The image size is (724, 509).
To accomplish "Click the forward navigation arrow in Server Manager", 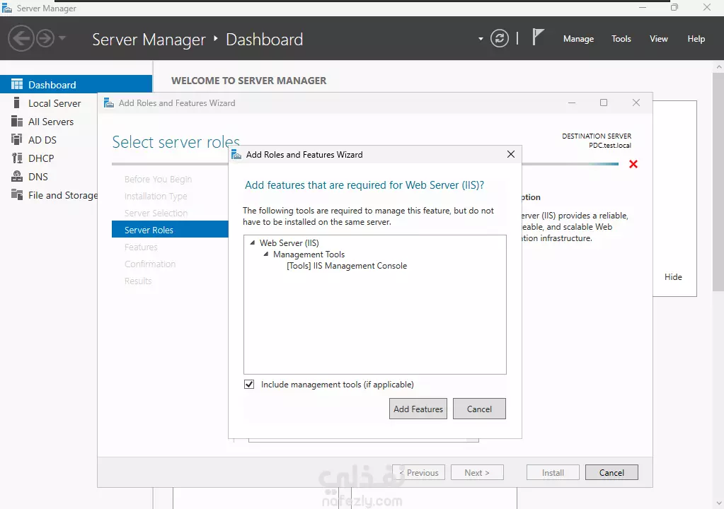I will coord(45,38).
